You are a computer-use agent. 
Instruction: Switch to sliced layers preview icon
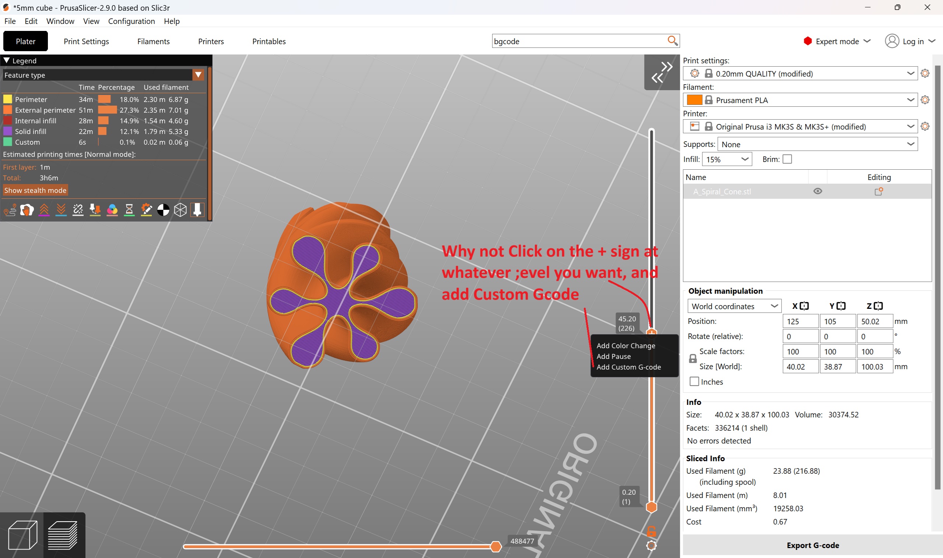click(x=63, y=535)
